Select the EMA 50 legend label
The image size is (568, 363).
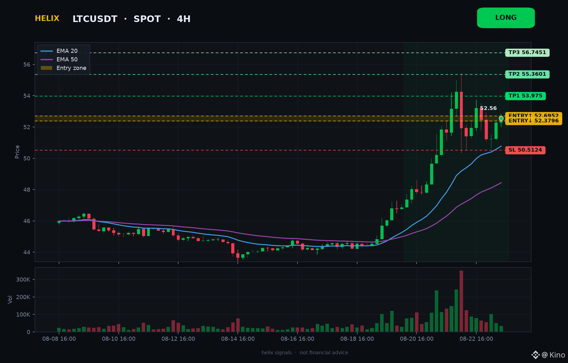point(67,59)
